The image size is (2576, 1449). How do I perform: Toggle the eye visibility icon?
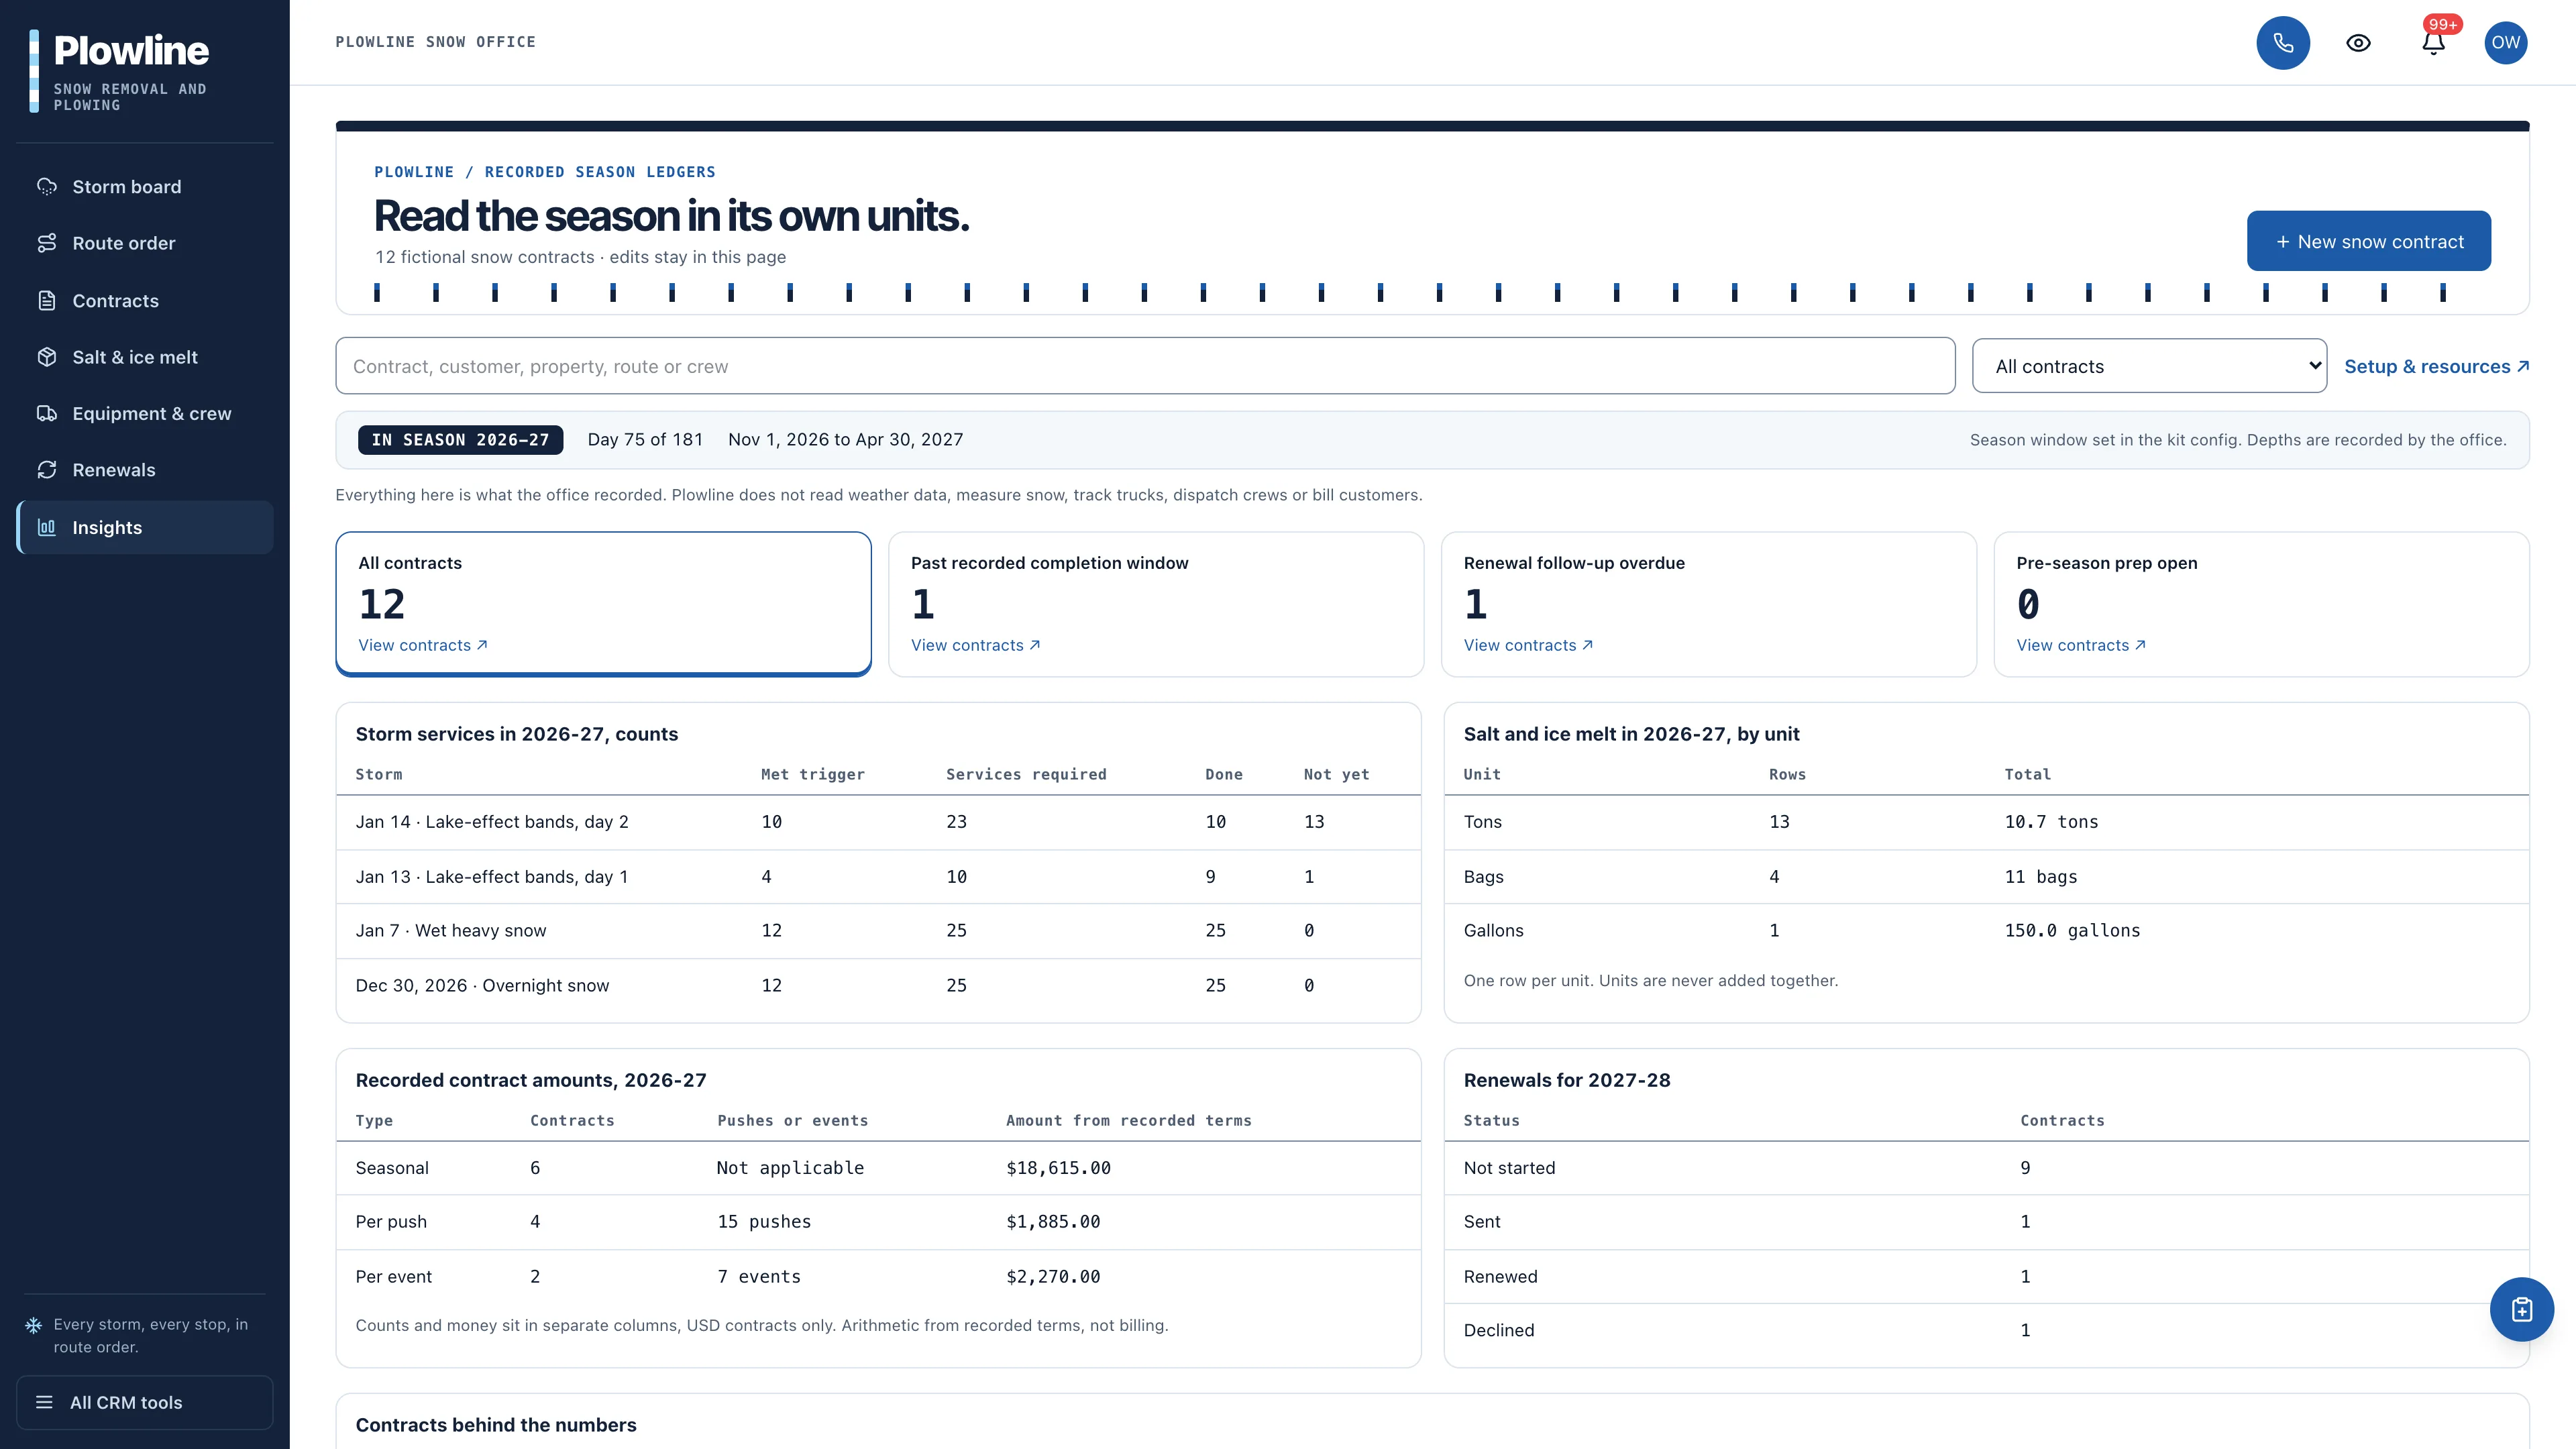(2358, 42)
